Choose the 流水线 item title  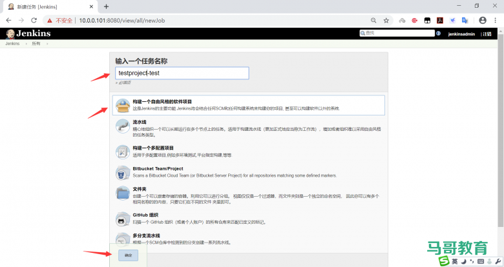pyautogui.click(x=140, y=122)
